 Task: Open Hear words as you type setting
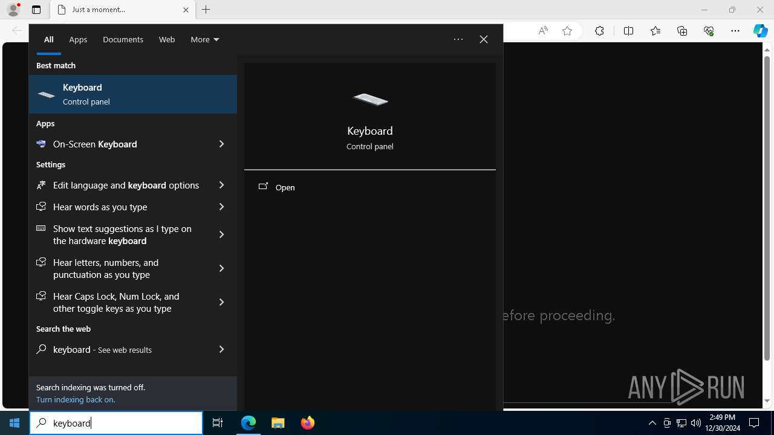(119, 207)
